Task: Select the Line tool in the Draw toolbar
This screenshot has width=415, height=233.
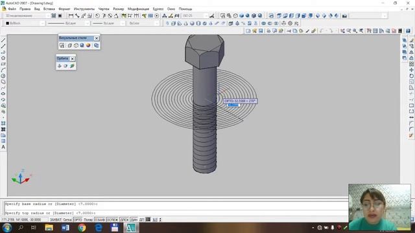Action: coord(3,40)
